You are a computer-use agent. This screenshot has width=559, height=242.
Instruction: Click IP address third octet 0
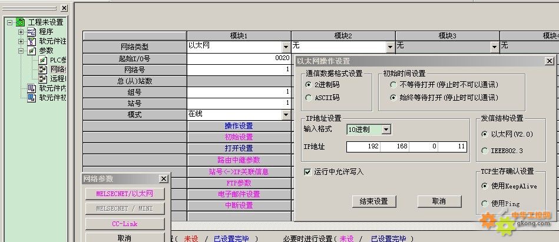[423, 147]
